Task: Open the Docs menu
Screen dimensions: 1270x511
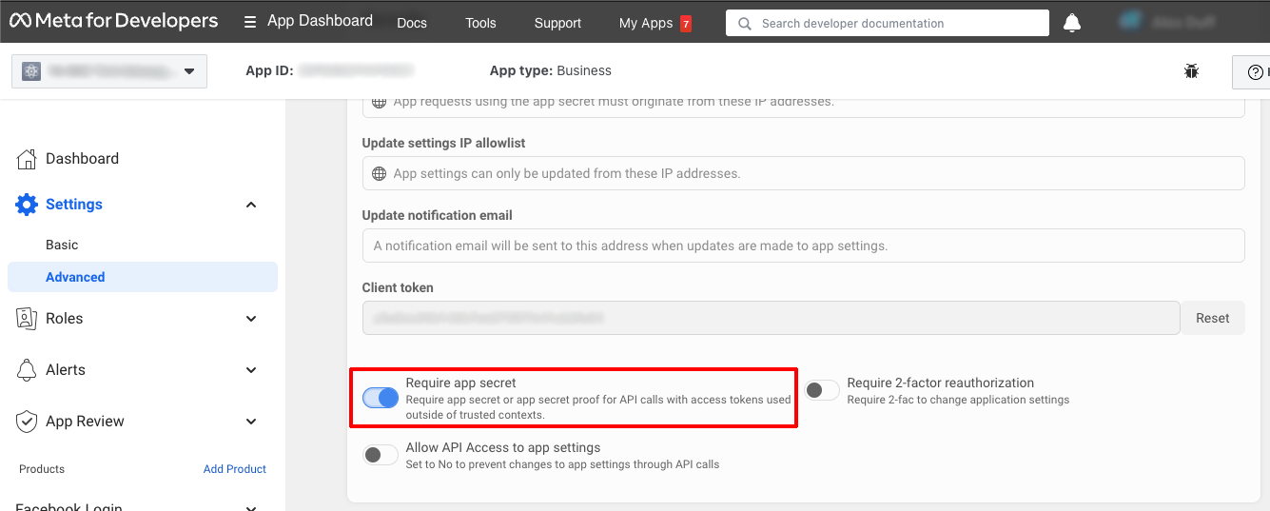Action: coord(412,23)
